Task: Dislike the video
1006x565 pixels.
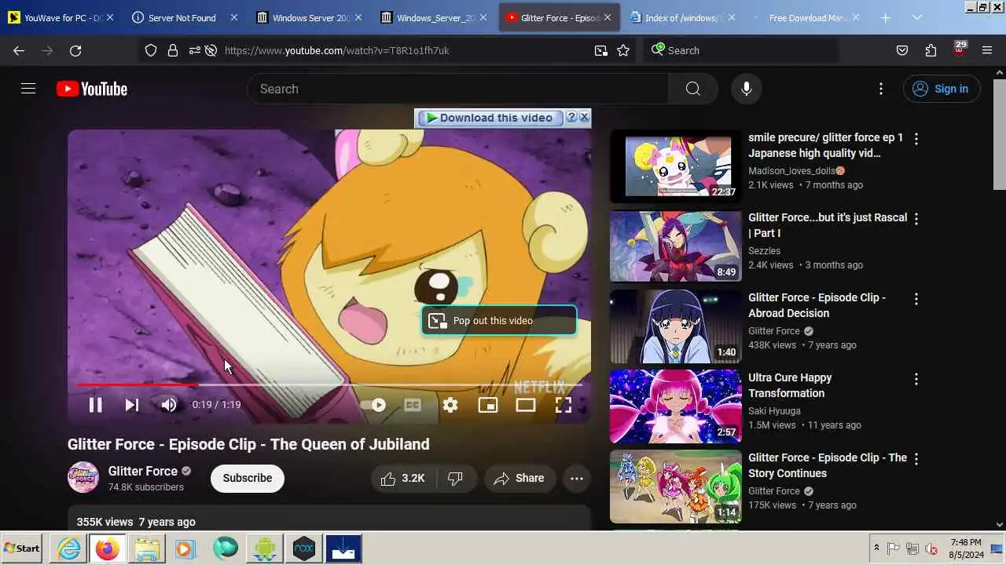Action: pyautogui.click(x=455, y=478)
